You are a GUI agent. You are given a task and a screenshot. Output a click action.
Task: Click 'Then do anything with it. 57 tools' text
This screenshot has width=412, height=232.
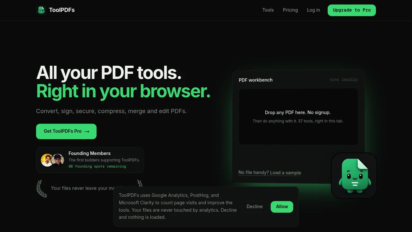pyautogui.click(x=298, y=121)
